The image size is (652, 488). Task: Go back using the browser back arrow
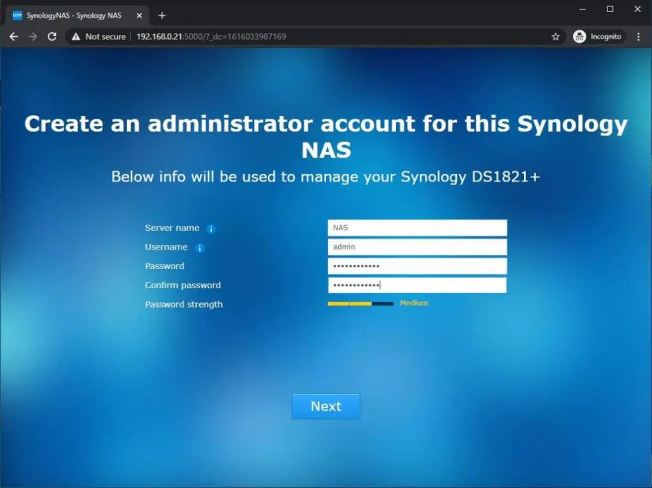point(14,36)
